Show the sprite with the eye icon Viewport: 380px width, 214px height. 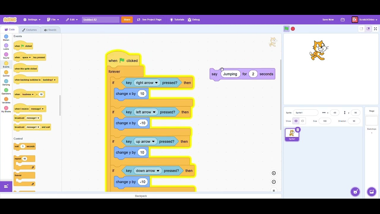point(296,121)
